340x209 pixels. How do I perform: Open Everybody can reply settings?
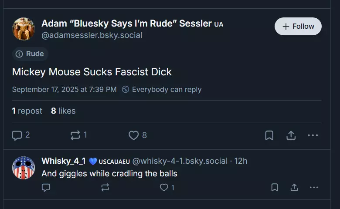click(x=162, y=89)
